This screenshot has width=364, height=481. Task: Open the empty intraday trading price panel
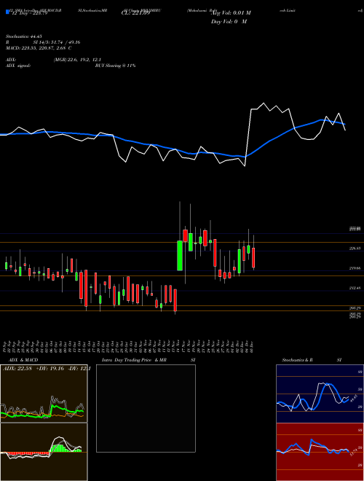[x=146, y=408]
